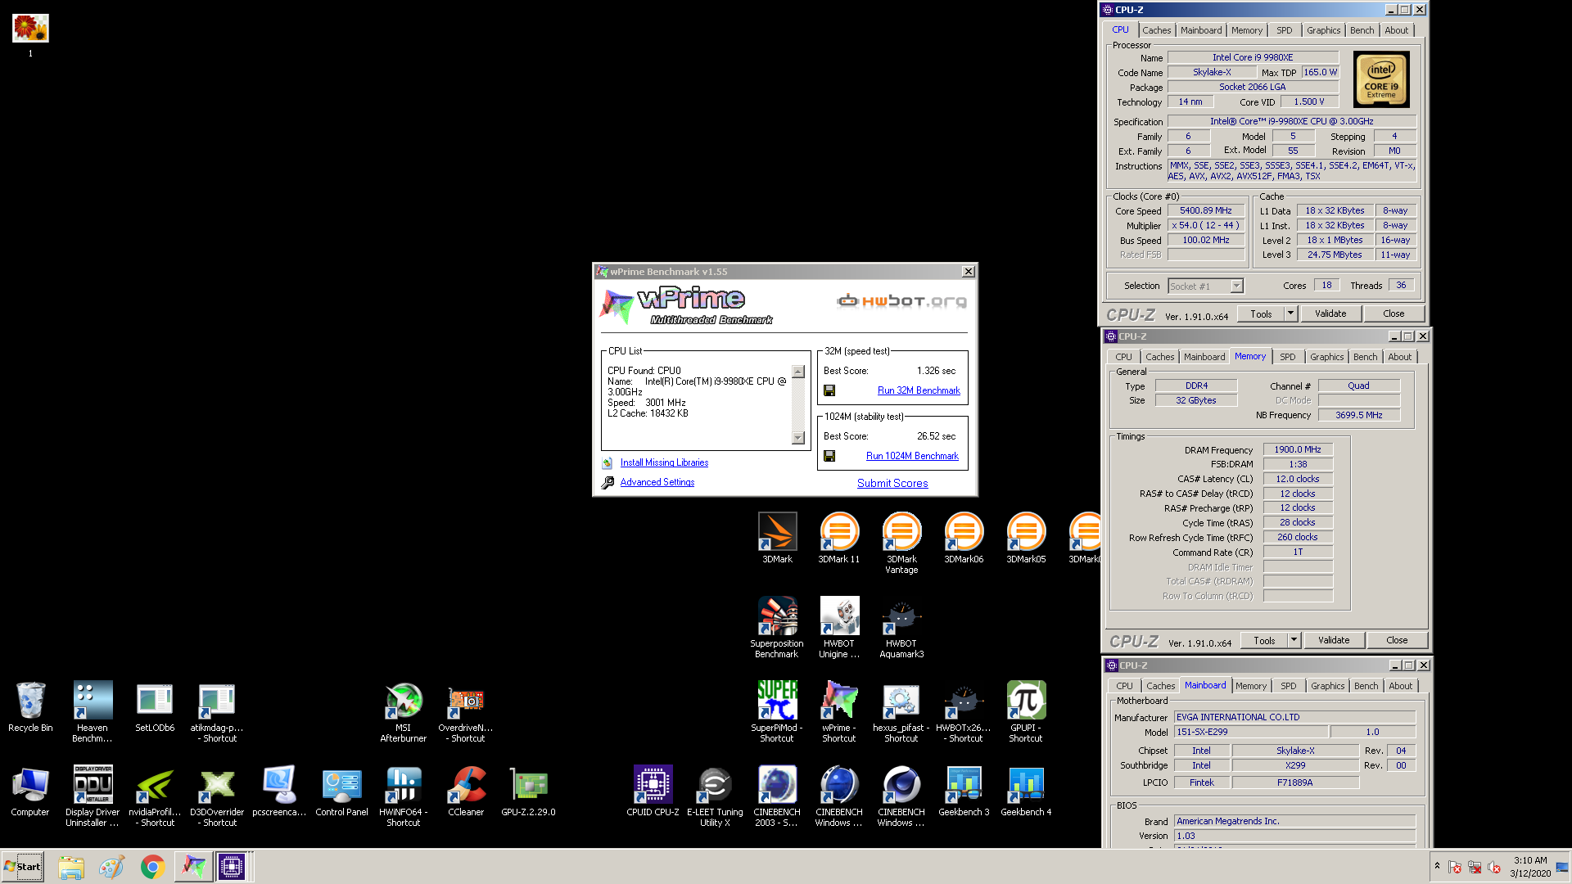Launch Geekbench 4 icon
The width and height of the screenshot is (1572, 884).
(x=1026, y=791)
